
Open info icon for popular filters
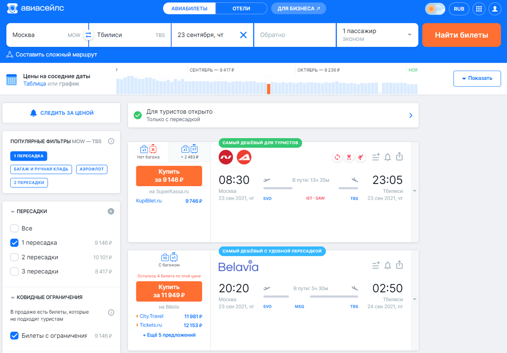click(111, 141)
